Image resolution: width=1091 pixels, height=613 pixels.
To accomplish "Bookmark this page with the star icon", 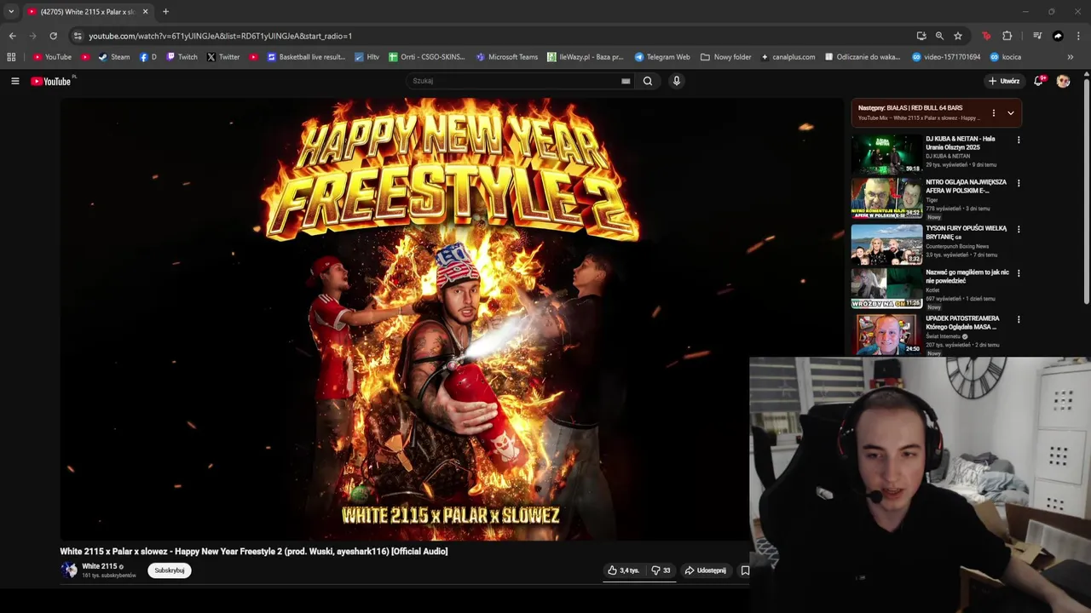I will pyautogui.click(x=958, y=36).
